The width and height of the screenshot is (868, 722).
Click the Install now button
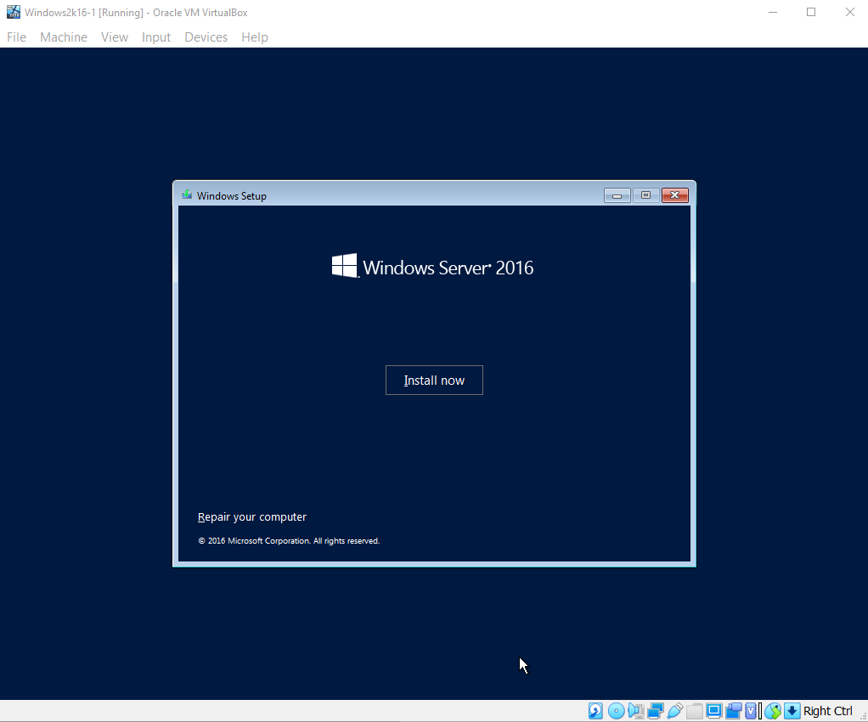434,381
